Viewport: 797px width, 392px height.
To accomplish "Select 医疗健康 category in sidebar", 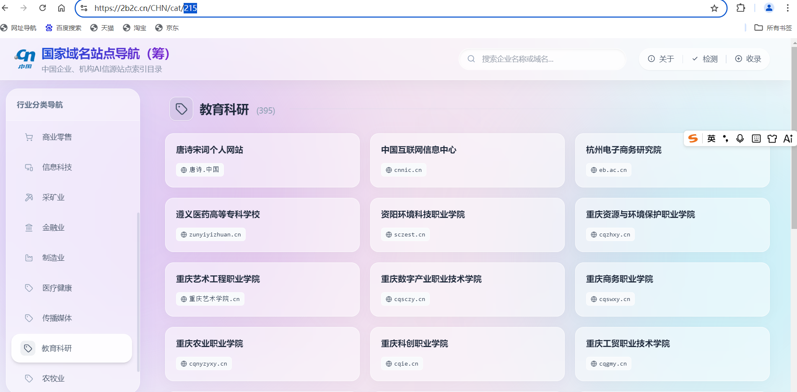I will point(72,288).
